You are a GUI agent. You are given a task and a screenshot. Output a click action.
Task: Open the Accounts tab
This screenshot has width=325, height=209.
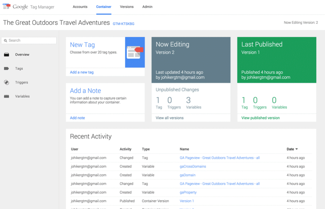80,7
